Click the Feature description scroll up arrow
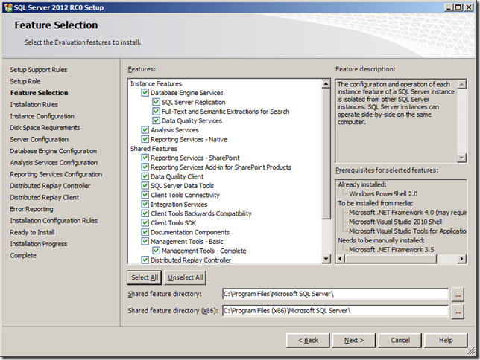The height and width of the screenshot is (360, 480). tap(461, 84)
